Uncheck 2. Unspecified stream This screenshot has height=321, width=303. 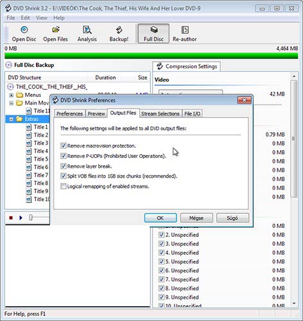161,235
